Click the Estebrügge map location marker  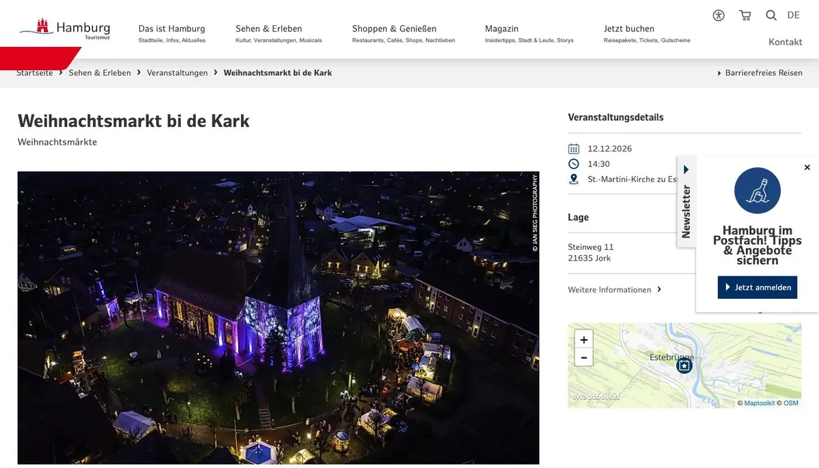(684, 366)
